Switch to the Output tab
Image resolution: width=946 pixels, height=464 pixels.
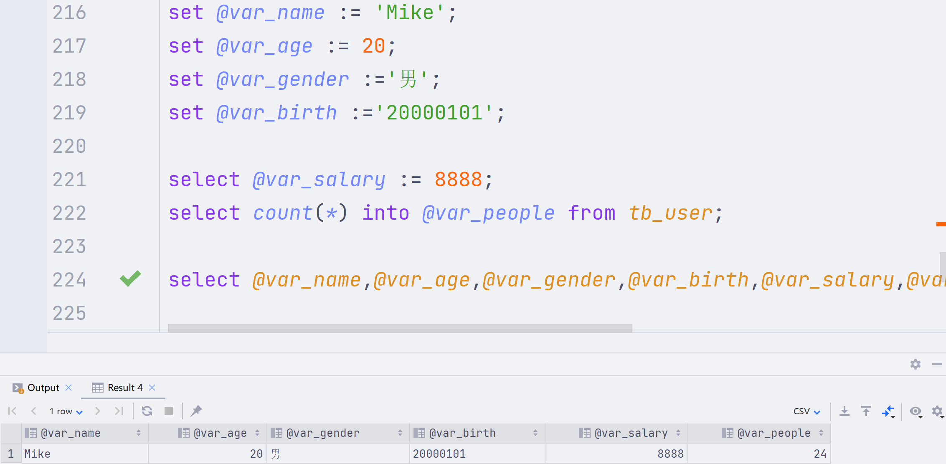tap(43, 388)
